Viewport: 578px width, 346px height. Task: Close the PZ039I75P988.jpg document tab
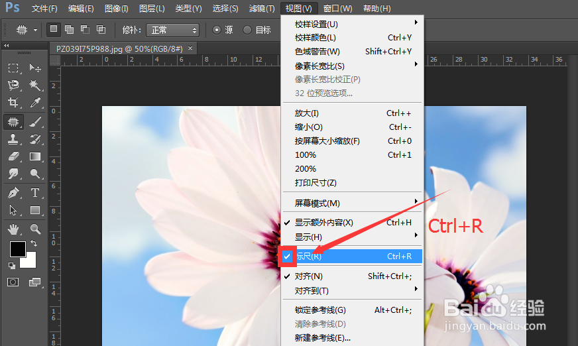coord(190,48)
